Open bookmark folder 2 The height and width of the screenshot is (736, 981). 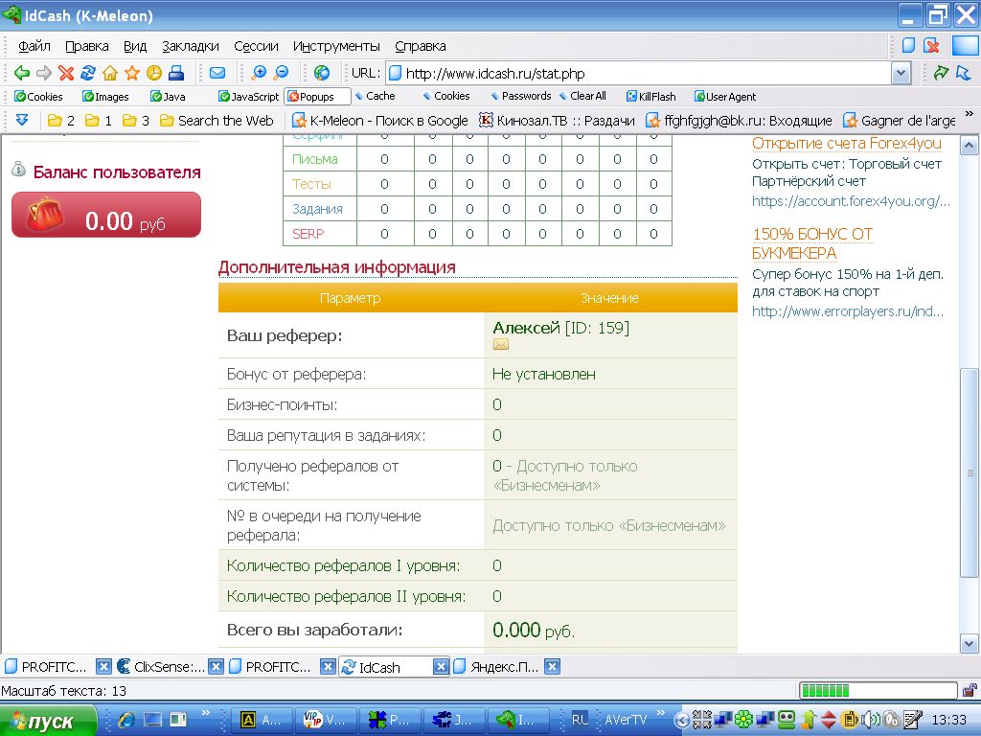pos(61,121)
